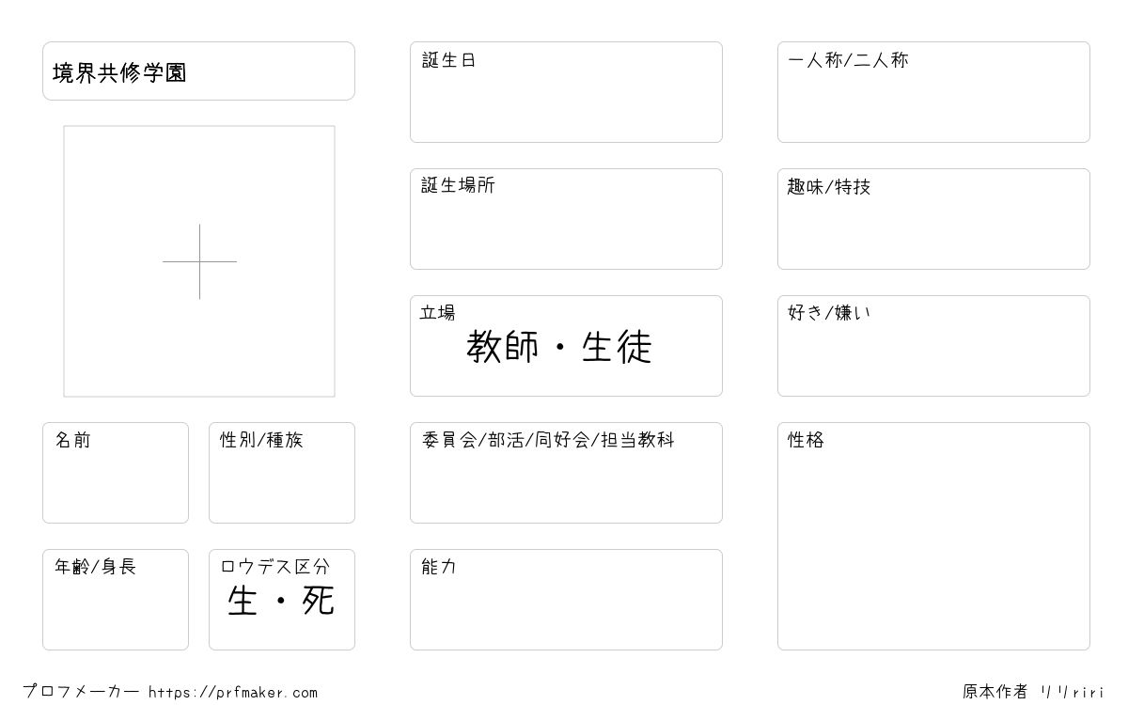Image resolution: width=1128 pixels, height=705 pixels.
Task: Click the 年齢/身長 box
Action: pos(115,608)
